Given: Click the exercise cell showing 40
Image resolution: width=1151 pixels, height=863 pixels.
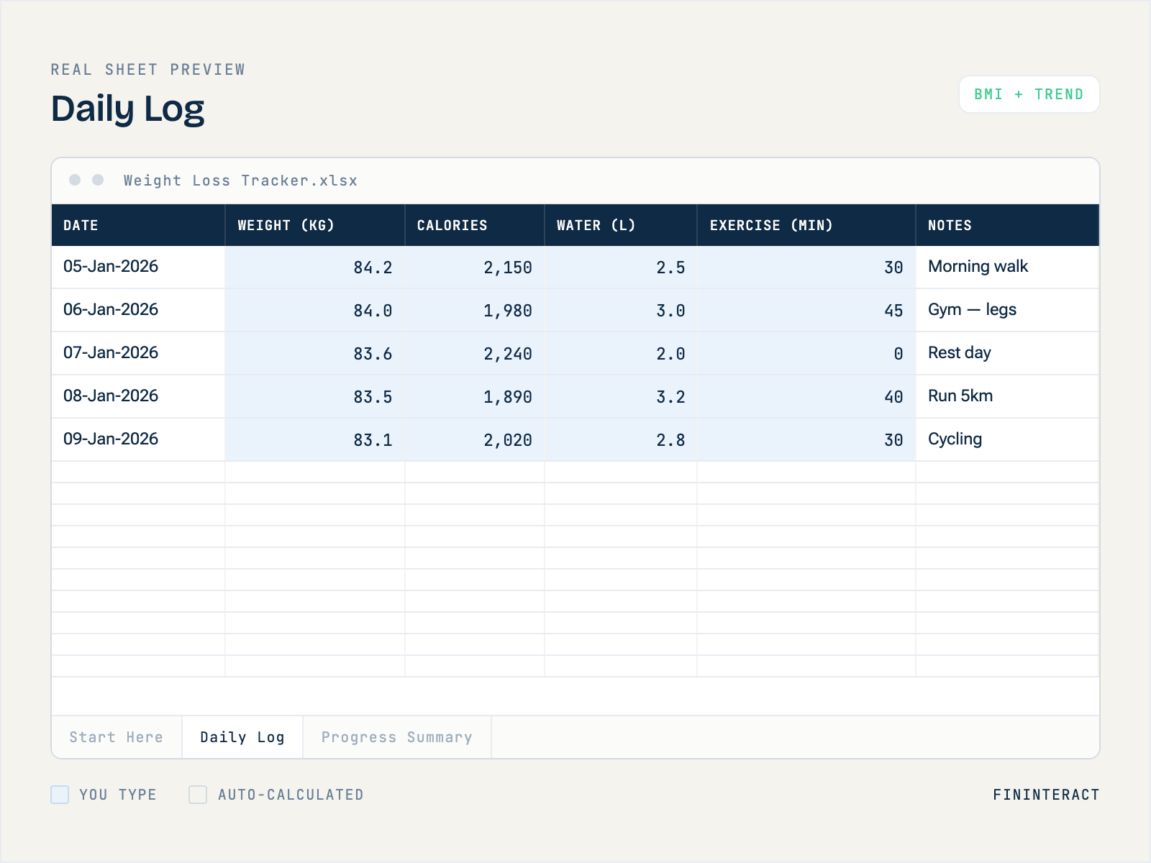Looking at the screenshot, I should (x=806, y=396).
